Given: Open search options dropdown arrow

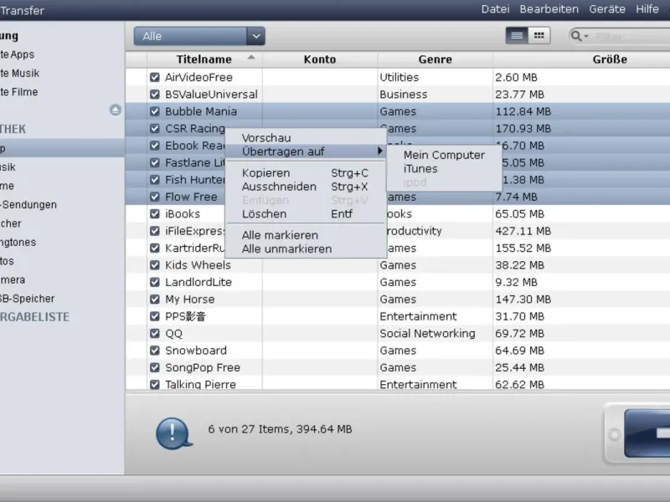Looking at the screenshot, I should pos(585,36).
